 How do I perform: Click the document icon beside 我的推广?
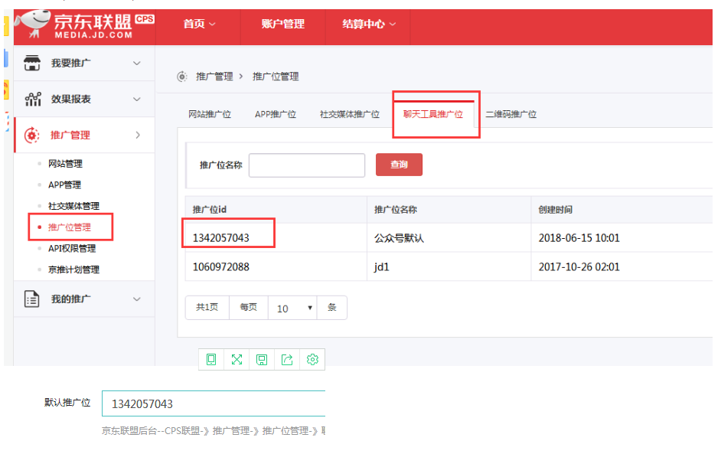pyautogui.click(x=31, y=299)
